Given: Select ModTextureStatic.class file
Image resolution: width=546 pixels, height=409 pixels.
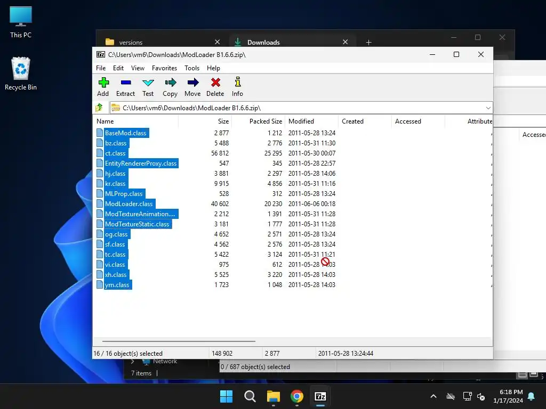Looking at the screenshot, I should coord(137,224).
